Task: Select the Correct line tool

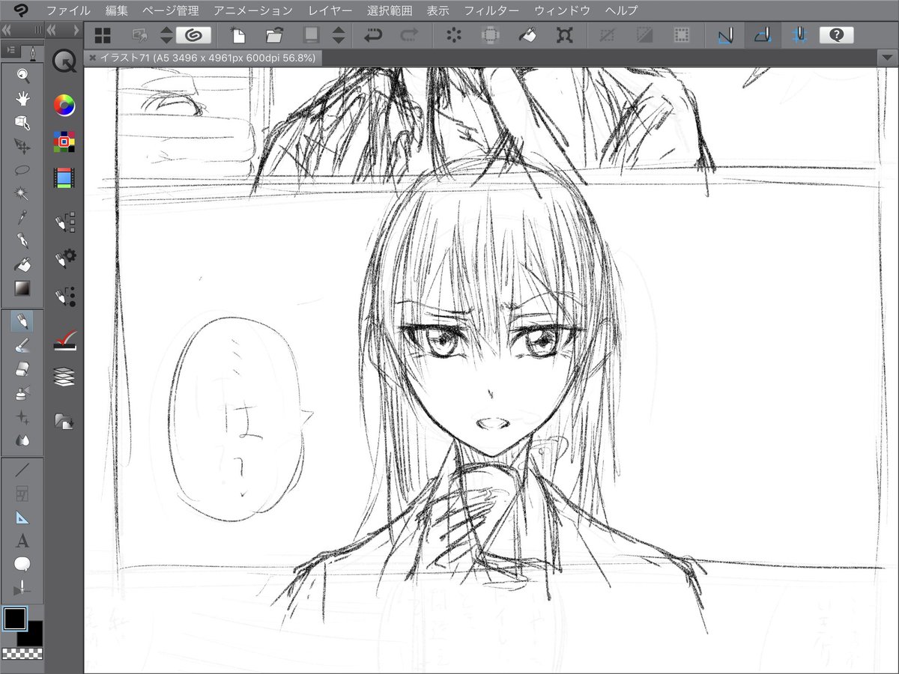Action: pos(22,588)
